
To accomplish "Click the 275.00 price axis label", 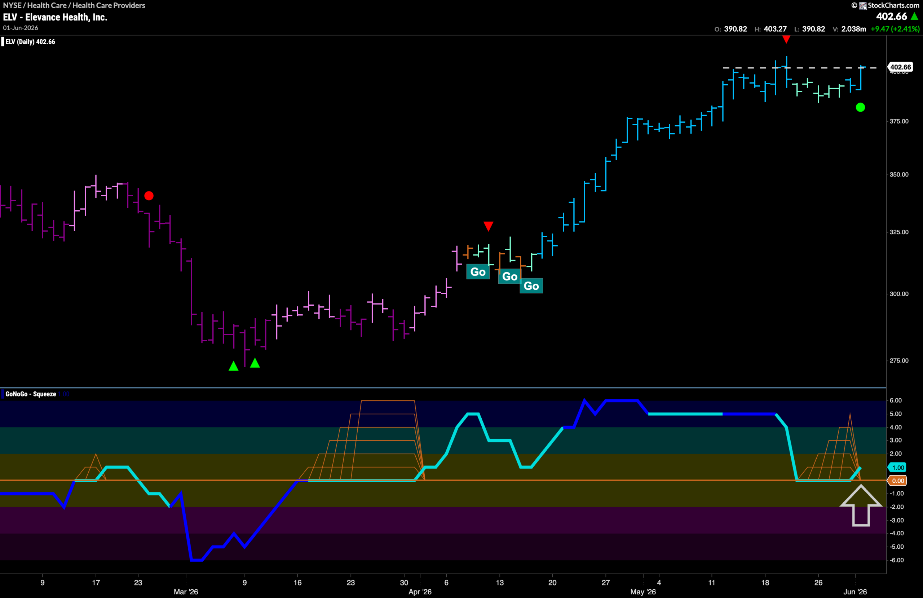I will click(899, 361).
